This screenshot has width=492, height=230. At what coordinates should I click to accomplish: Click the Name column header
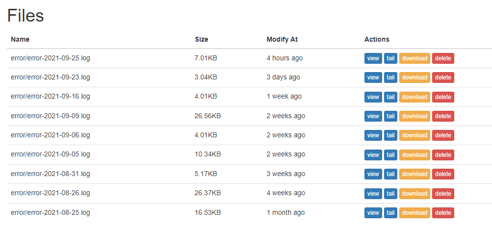coord(20,40)
